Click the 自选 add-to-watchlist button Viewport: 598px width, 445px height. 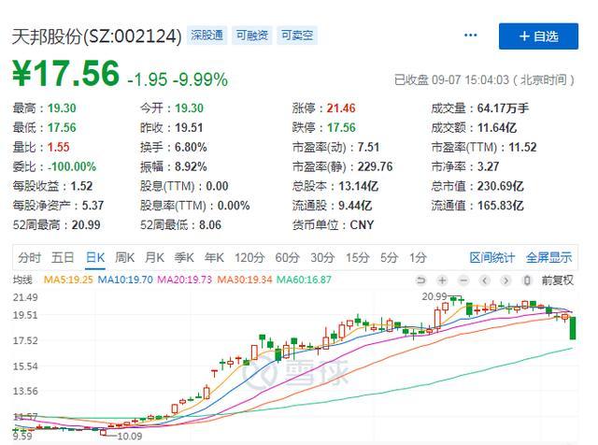coord(538,36)
